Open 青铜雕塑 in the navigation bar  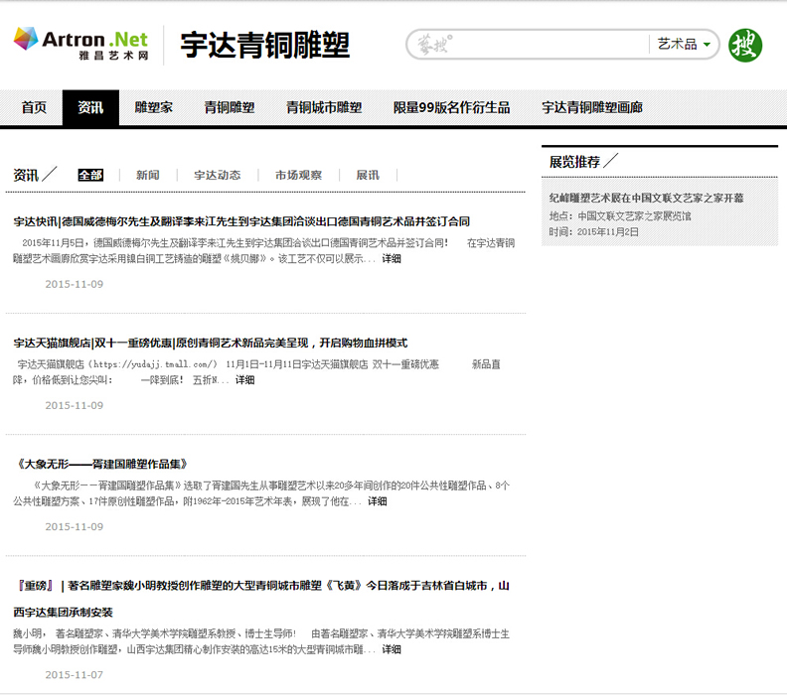pyautogui.click(x=230, y=108)
